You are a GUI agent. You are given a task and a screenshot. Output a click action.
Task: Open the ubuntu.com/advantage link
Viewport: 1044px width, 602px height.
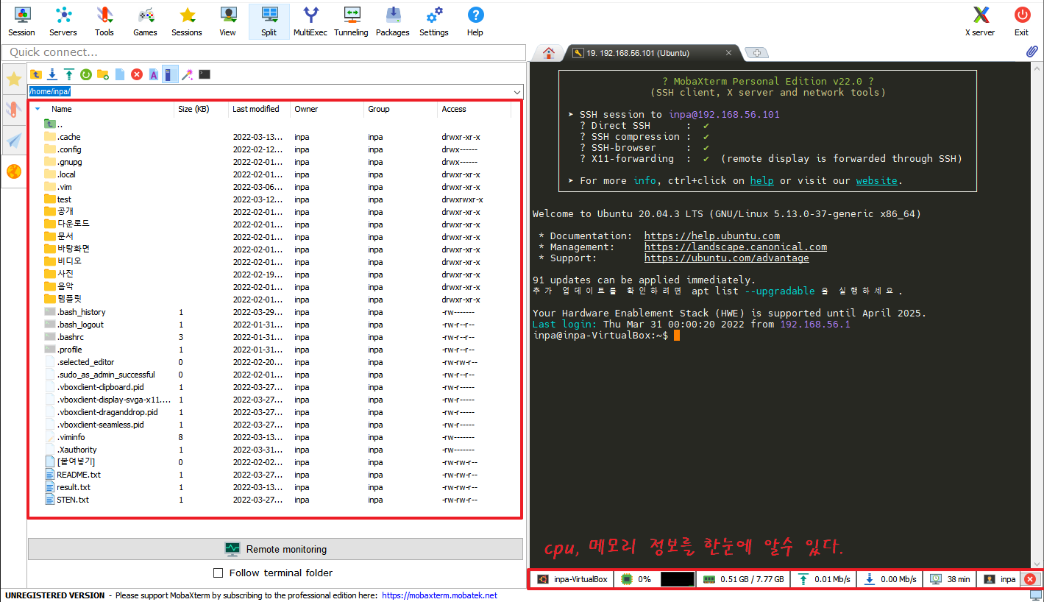[x=727, y=258]
